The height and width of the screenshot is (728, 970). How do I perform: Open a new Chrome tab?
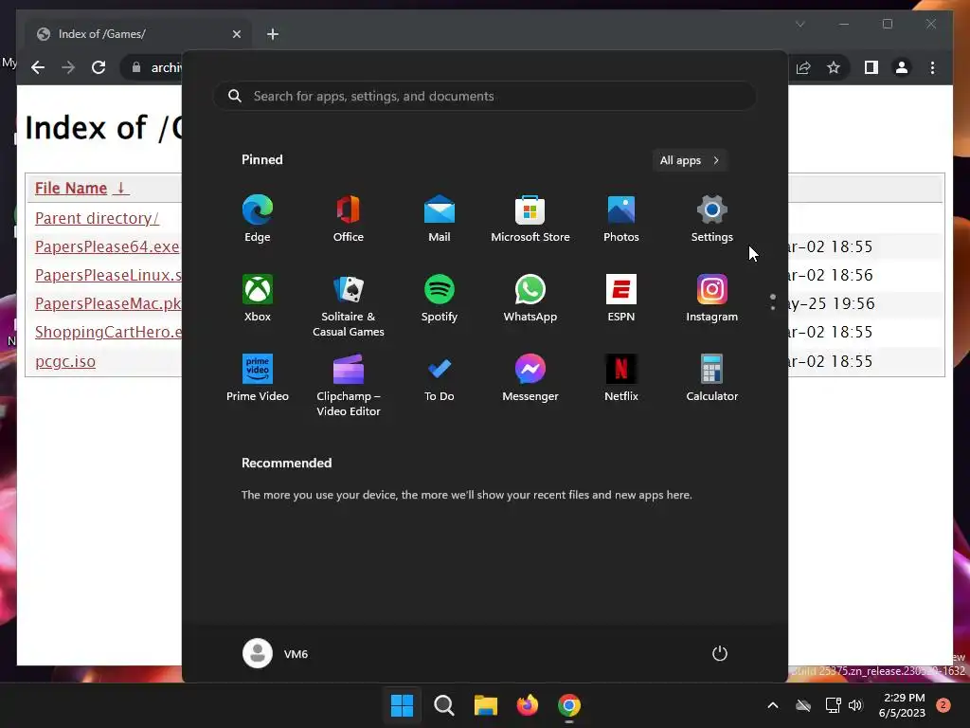point(273,34)
